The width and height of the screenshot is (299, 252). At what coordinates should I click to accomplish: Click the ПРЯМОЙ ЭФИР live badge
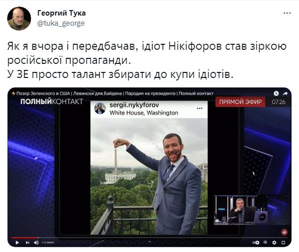pyautogui.click(x=240, y=102)
